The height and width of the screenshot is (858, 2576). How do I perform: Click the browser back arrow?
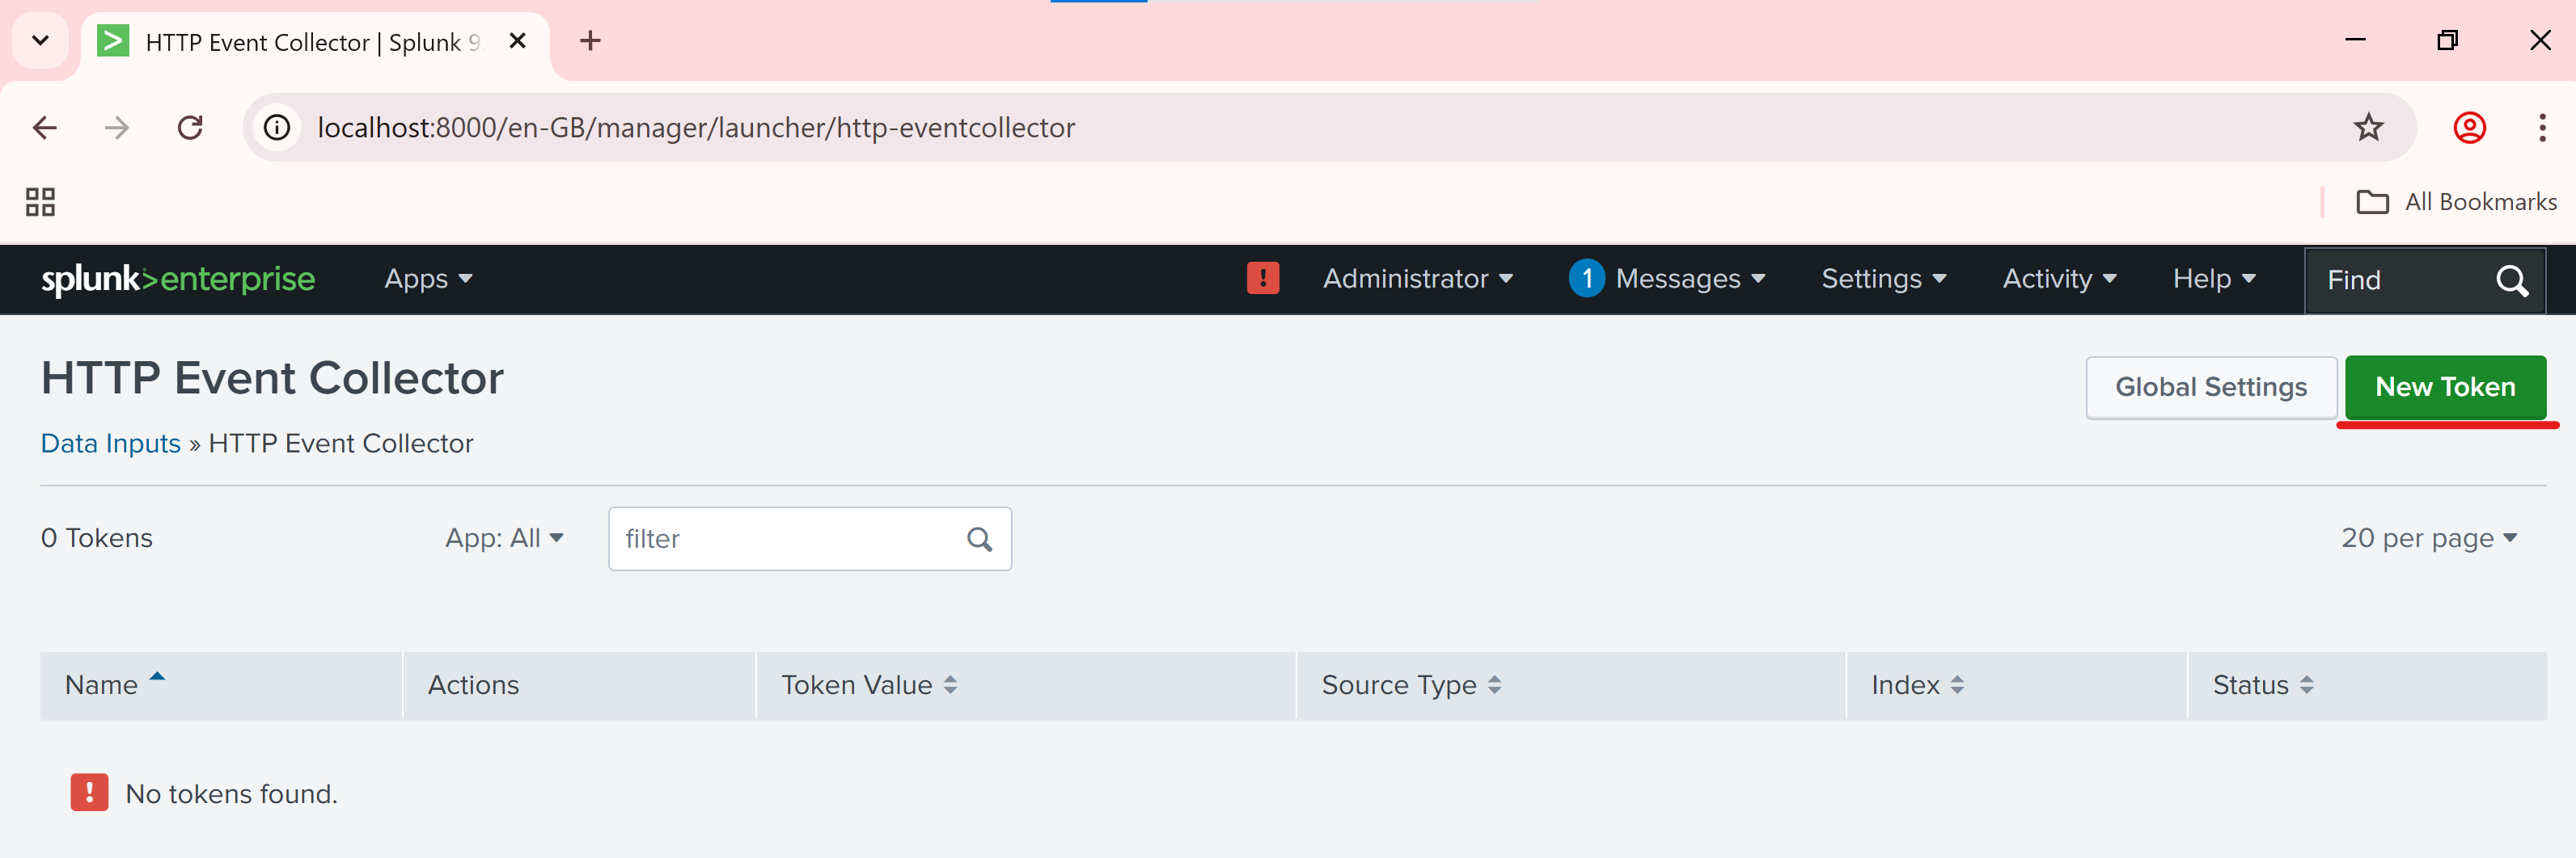click(45, 128)
